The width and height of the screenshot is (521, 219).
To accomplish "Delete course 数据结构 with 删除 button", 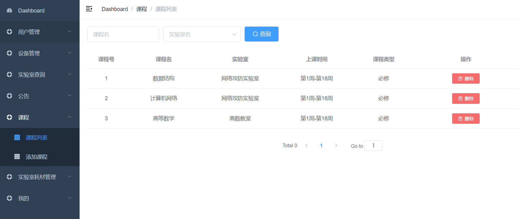I will point(466,78).
